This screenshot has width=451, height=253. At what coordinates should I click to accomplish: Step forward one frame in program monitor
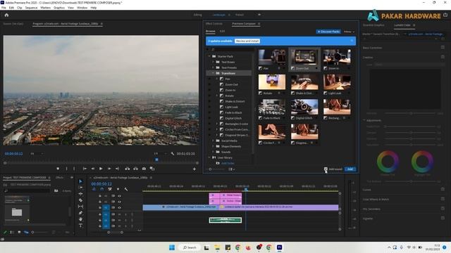click(x=109, y=169)
